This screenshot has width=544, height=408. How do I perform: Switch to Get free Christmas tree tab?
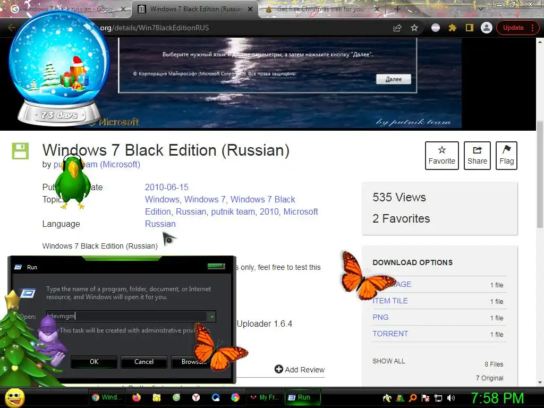[x=321, y=9]
